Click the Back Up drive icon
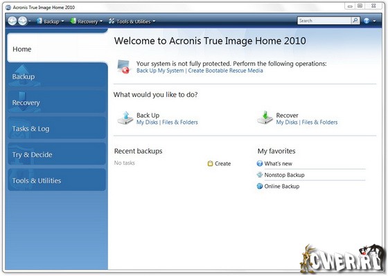 (125, 118)
